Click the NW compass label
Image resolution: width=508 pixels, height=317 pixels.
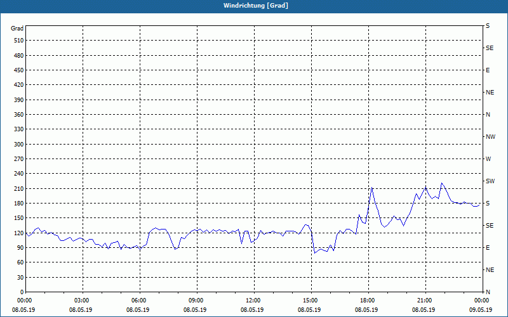[490, 137]
